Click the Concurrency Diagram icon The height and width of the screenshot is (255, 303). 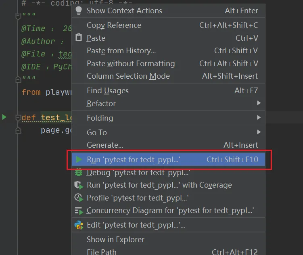tap(79, 211)
